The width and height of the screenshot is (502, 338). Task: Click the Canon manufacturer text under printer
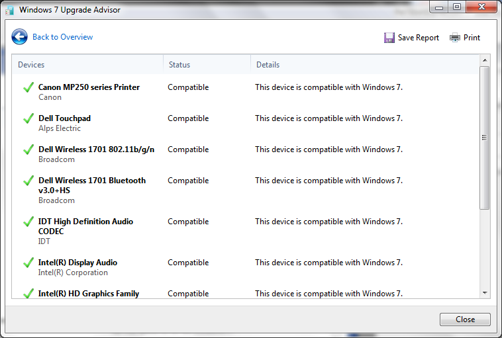(x=50, y=97)
